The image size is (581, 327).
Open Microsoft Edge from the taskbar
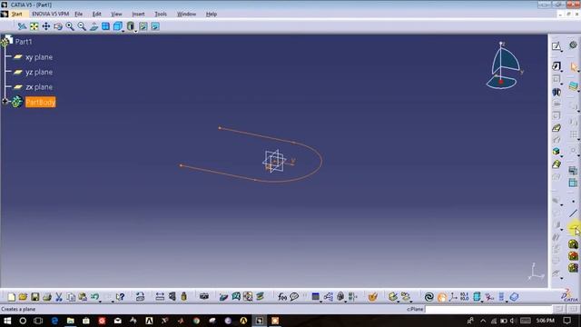click(54, 321)
